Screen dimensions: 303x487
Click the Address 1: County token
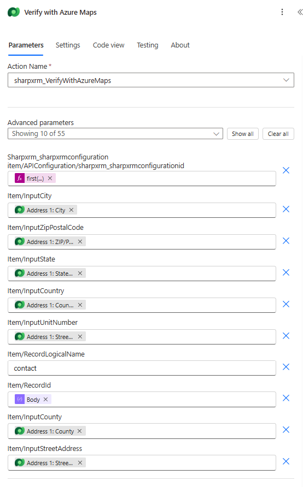[50, 431]
